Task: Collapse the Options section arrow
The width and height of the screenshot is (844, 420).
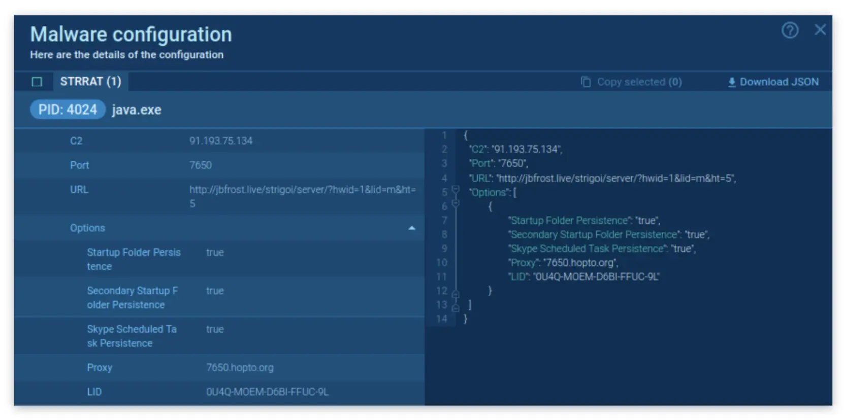Action: coord(411,228)
